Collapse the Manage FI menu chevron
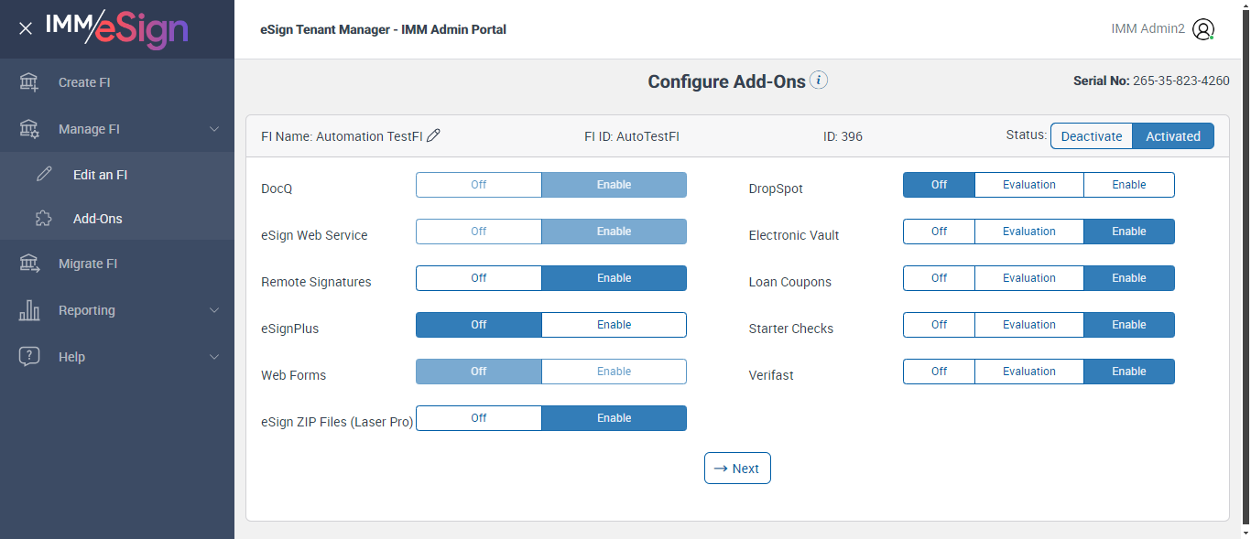 214,129
